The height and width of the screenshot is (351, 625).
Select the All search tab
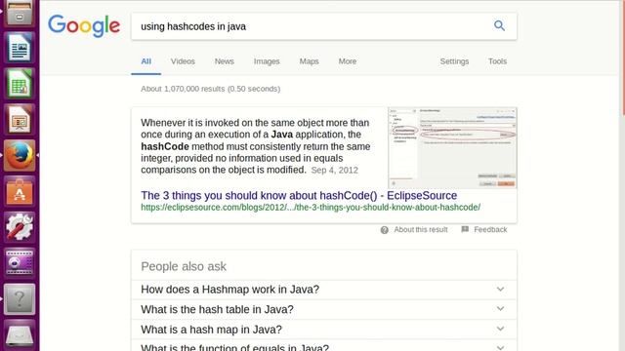(146, 61)
